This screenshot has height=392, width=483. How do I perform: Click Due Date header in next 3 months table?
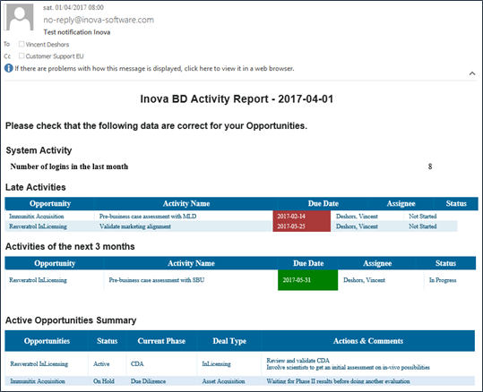click(x=308, y=263)
